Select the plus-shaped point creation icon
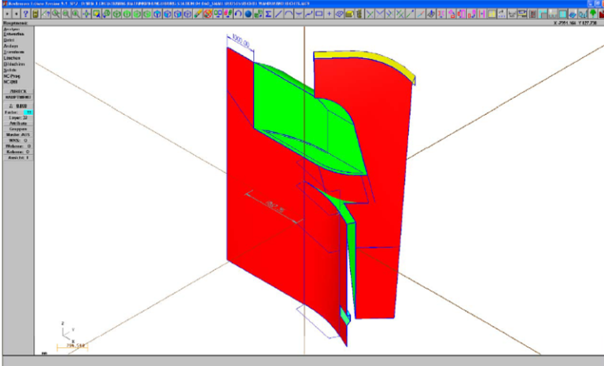Screen dimensions: 604x366 (329, 14)
